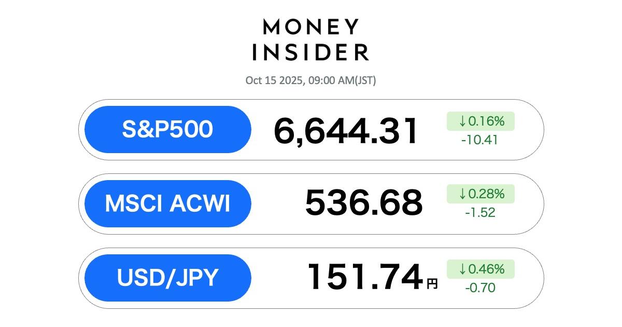Click the down arrow beside 0.46%
Screen dimensions: 622x327
coord(462,269)
